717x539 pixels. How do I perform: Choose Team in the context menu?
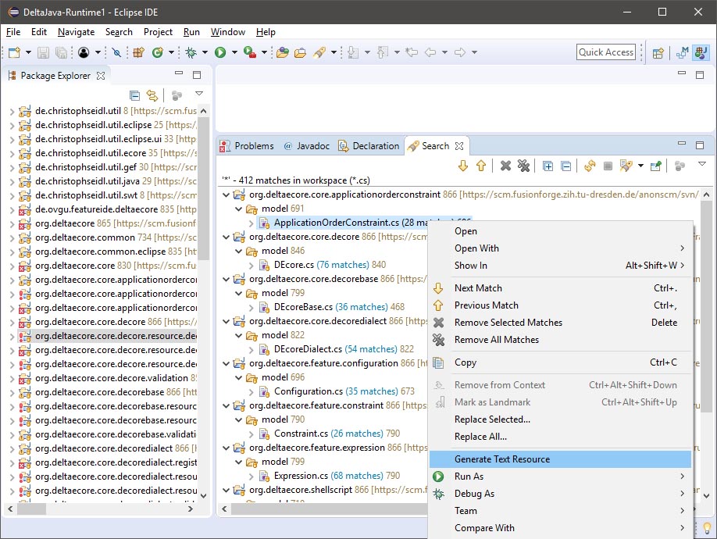pyautogui.click(x=560, y=511)
